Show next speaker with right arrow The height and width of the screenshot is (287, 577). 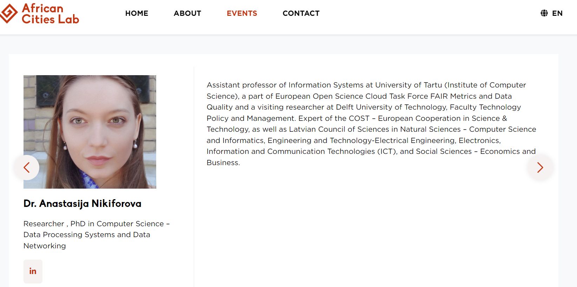[x=540, y=168]
